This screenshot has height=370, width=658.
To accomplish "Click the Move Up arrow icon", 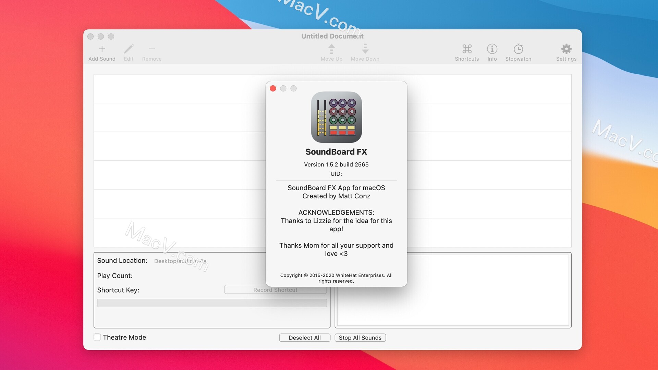I will [331, 48].
